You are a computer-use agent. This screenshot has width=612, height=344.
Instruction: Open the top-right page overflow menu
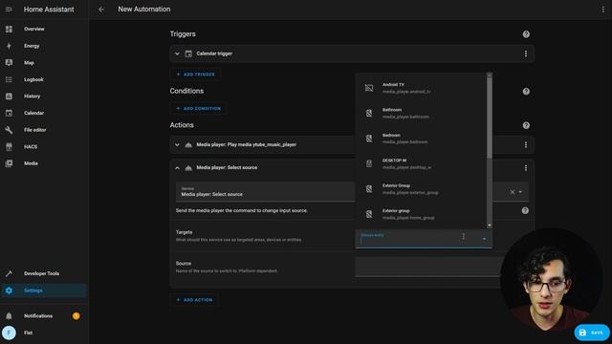coord(603,10)
